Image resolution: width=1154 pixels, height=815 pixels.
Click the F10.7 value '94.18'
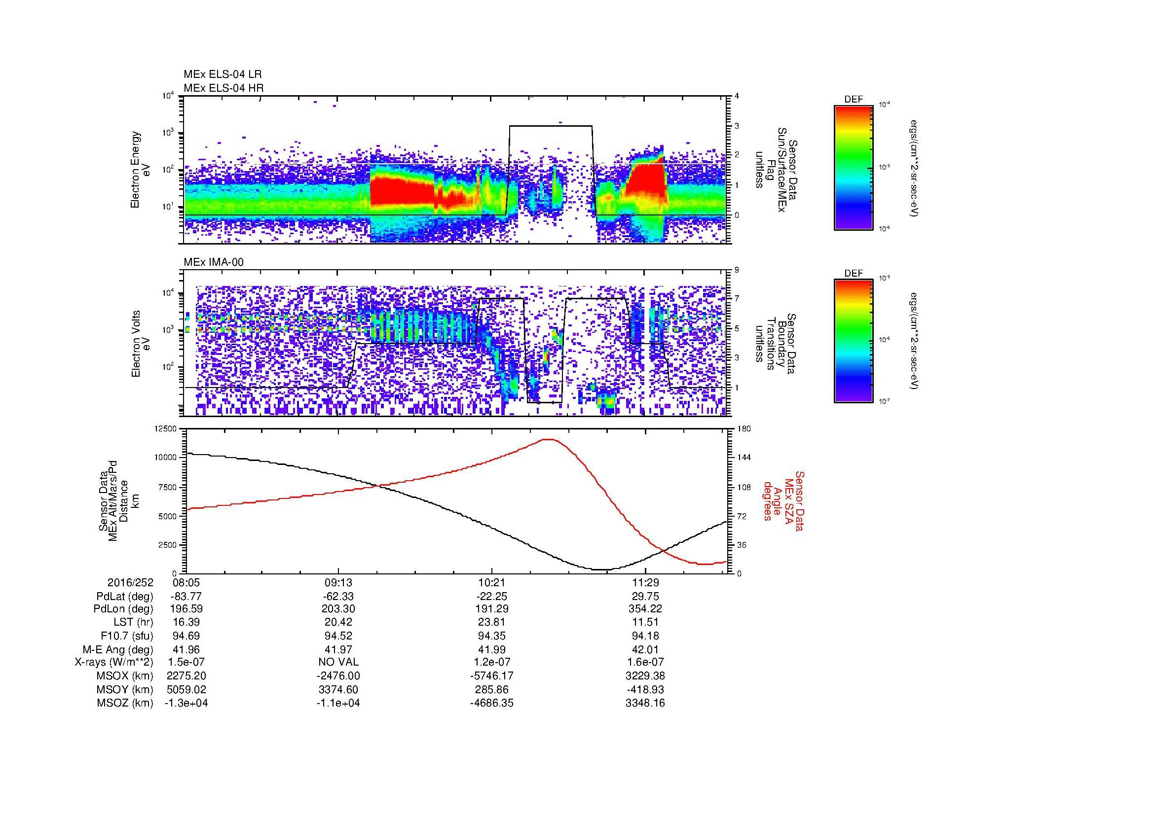[x=645, y=636]
